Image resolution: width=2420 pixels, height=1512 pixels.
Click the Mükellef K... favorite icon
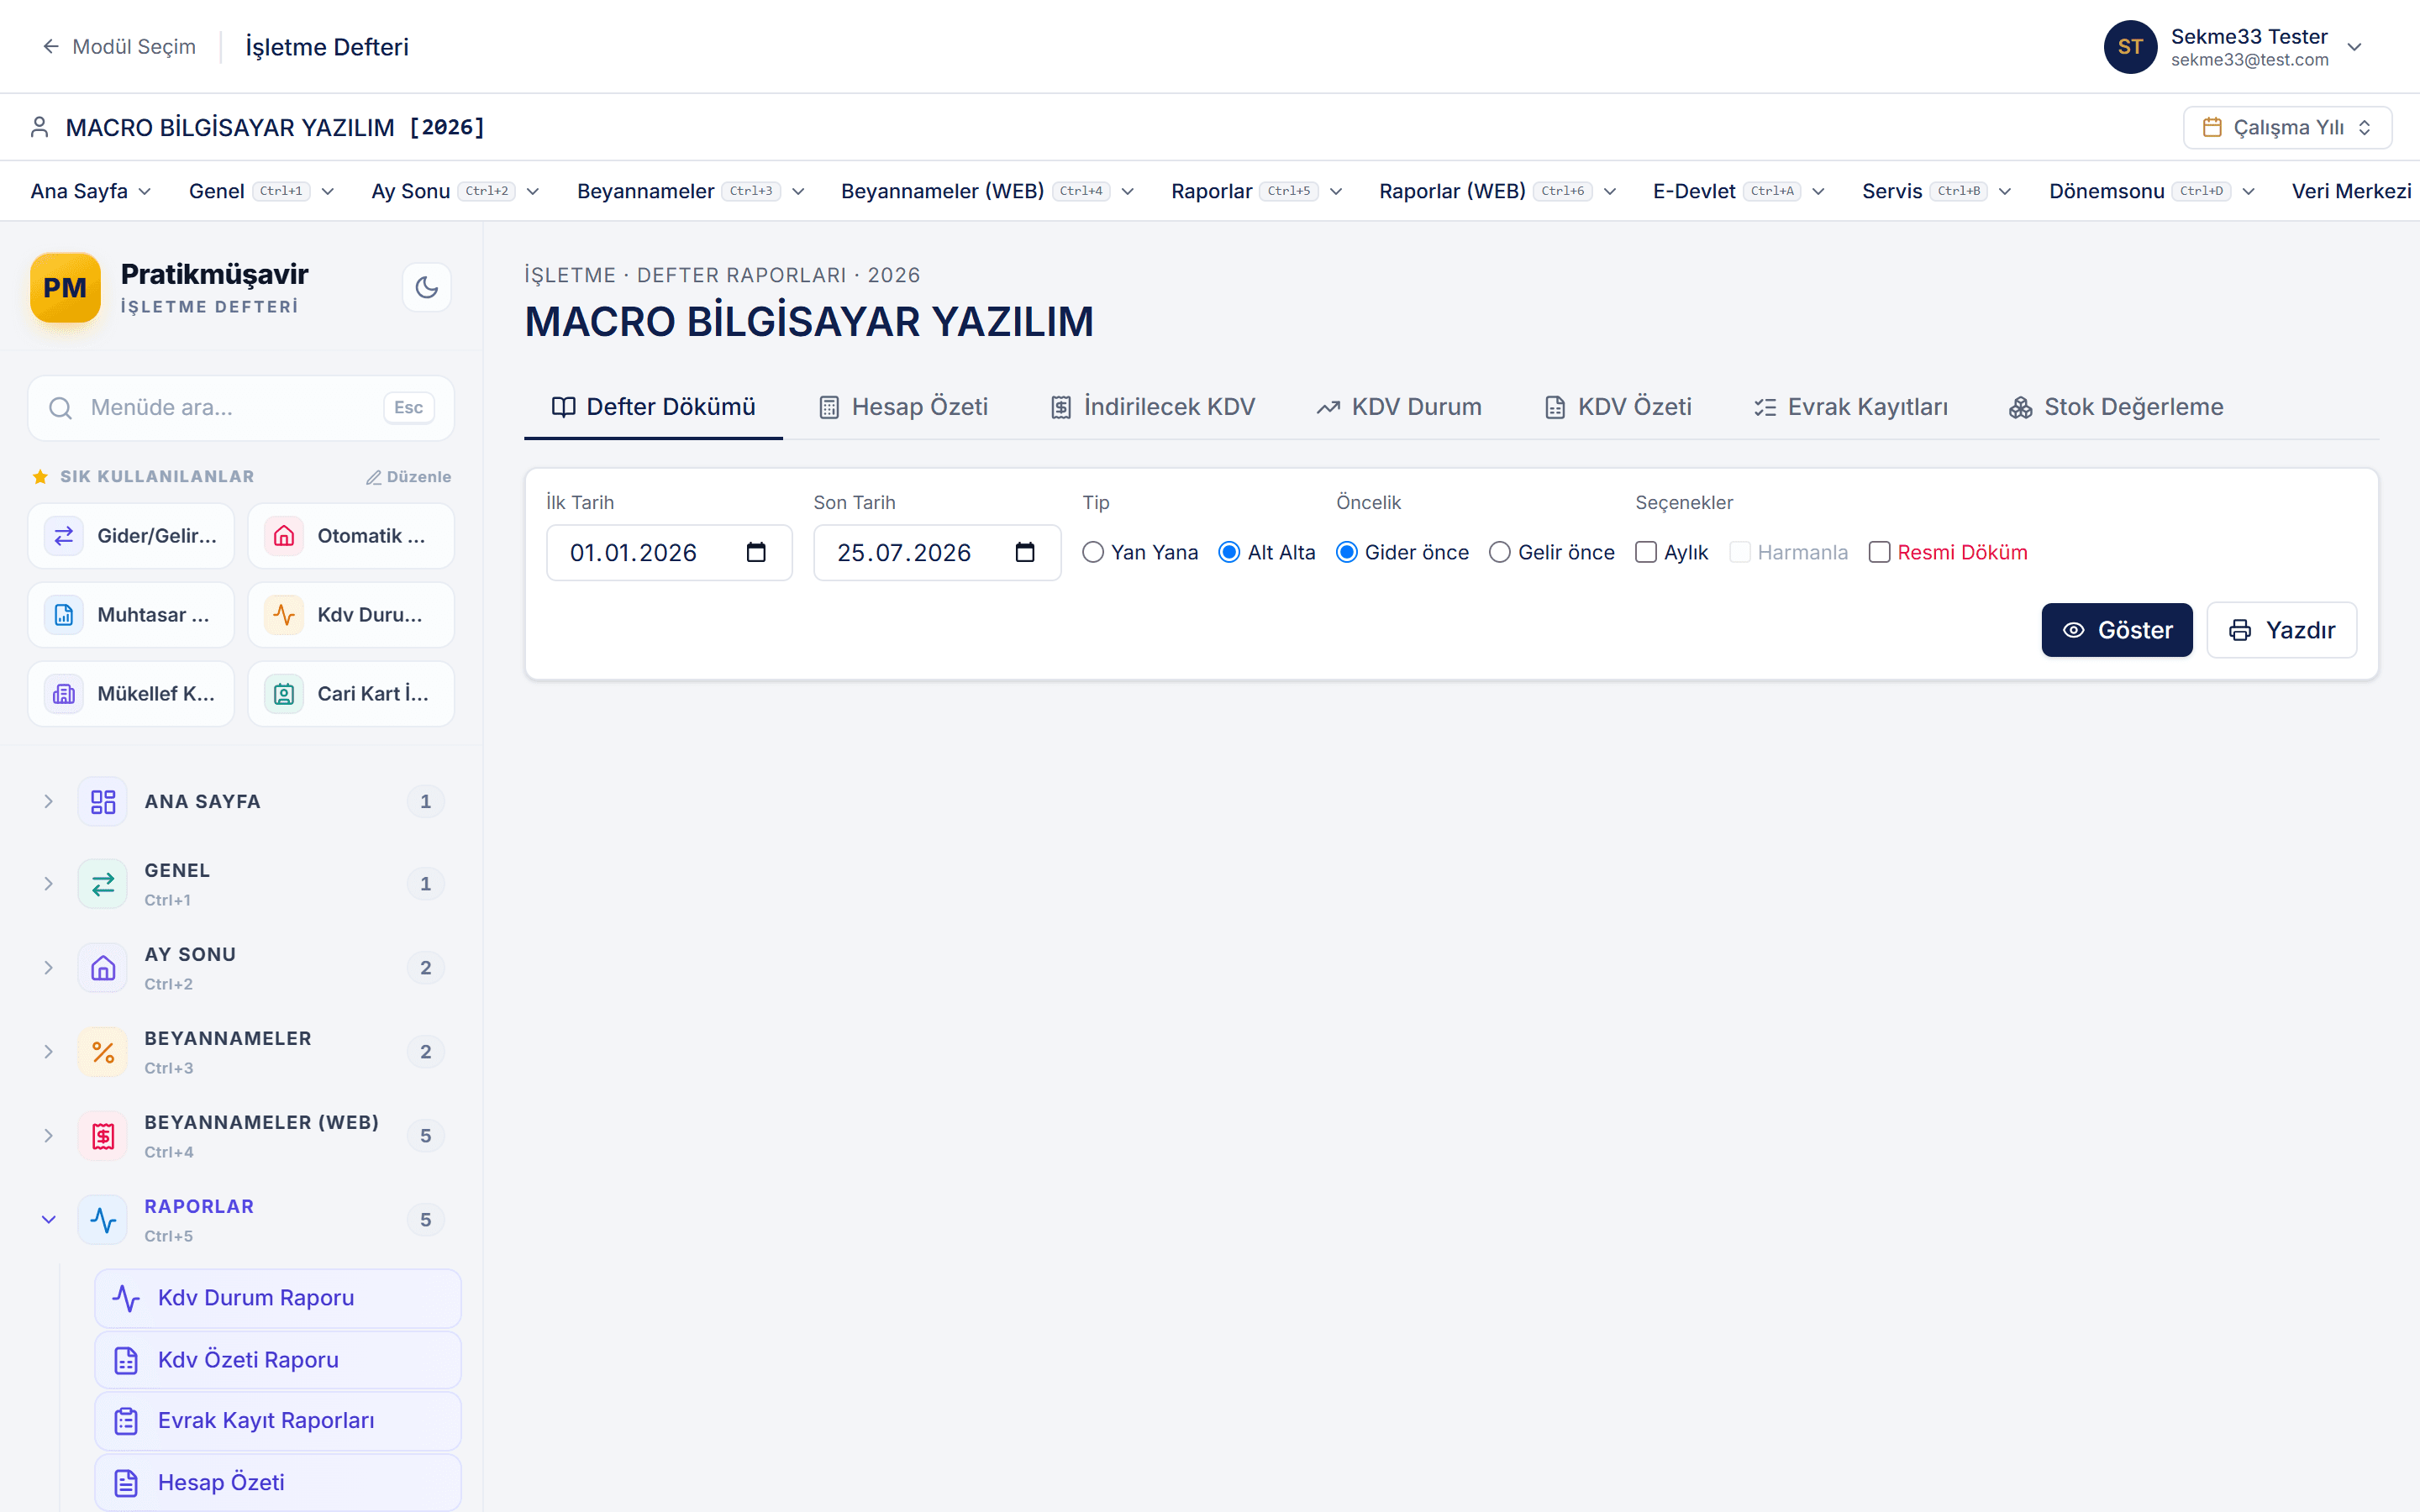(x=64, y=694)
